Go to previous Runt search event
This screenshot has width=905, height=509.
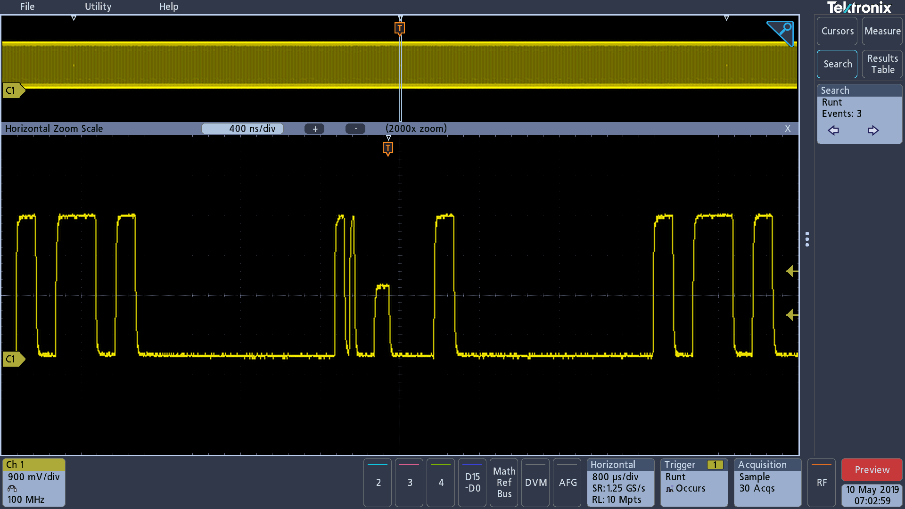[x=833, y=131]
